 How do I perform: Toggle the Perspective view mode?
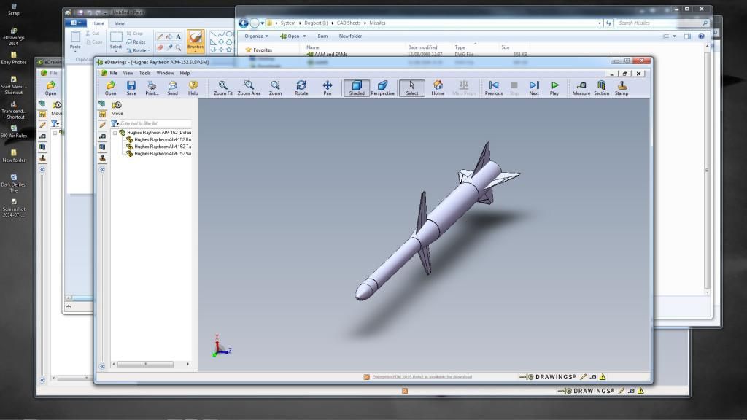point(382,88)
